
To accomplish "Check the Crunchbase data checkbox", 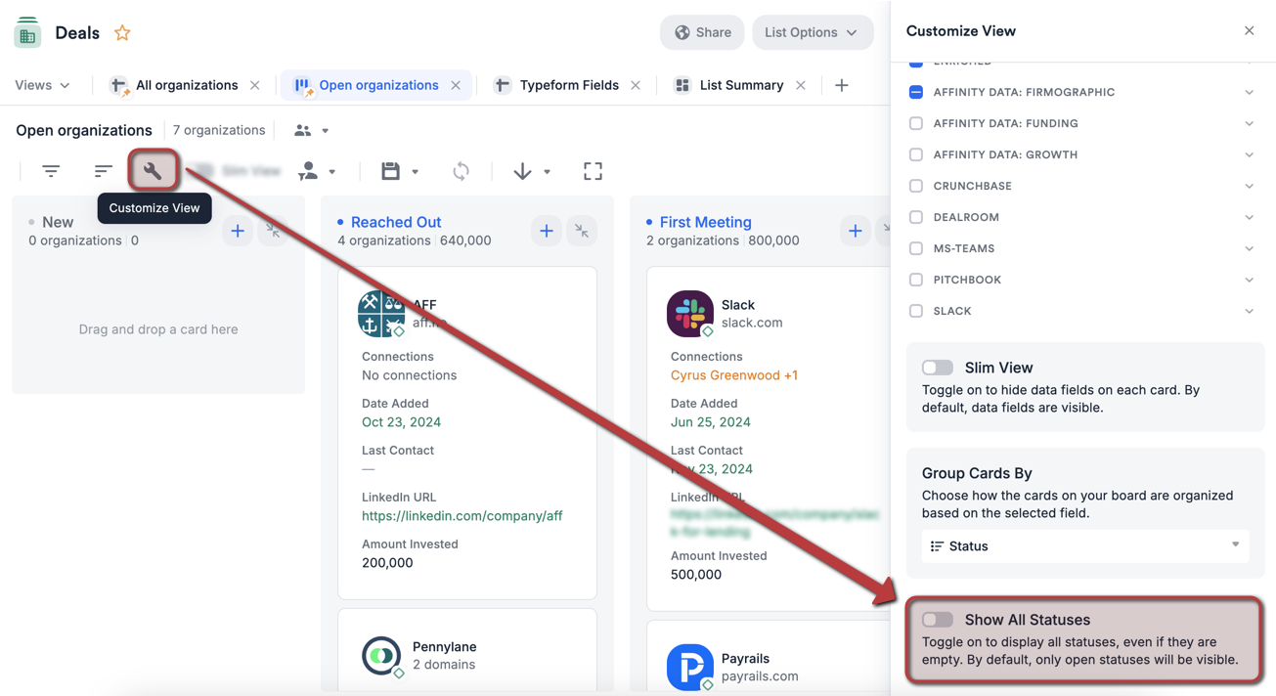I will (x=915, y=186).
